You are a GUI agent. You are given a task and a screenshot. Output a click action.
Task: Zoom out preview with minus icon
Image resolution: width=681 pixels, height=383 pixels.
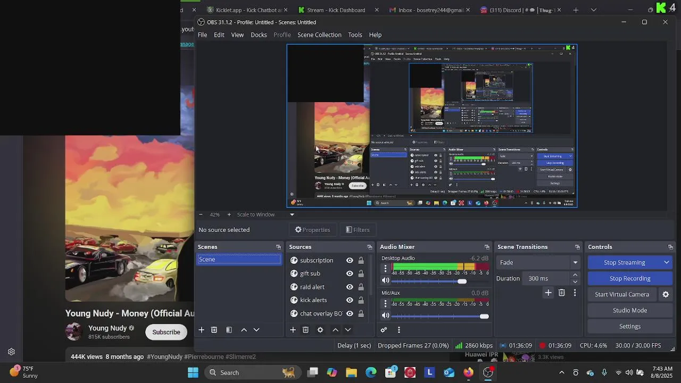201,214
